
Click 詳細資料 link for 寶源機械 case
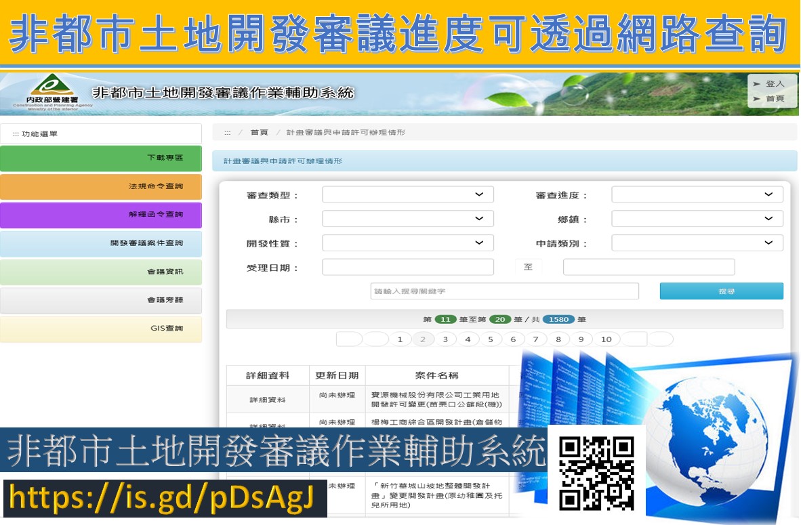tap(268, 400)
